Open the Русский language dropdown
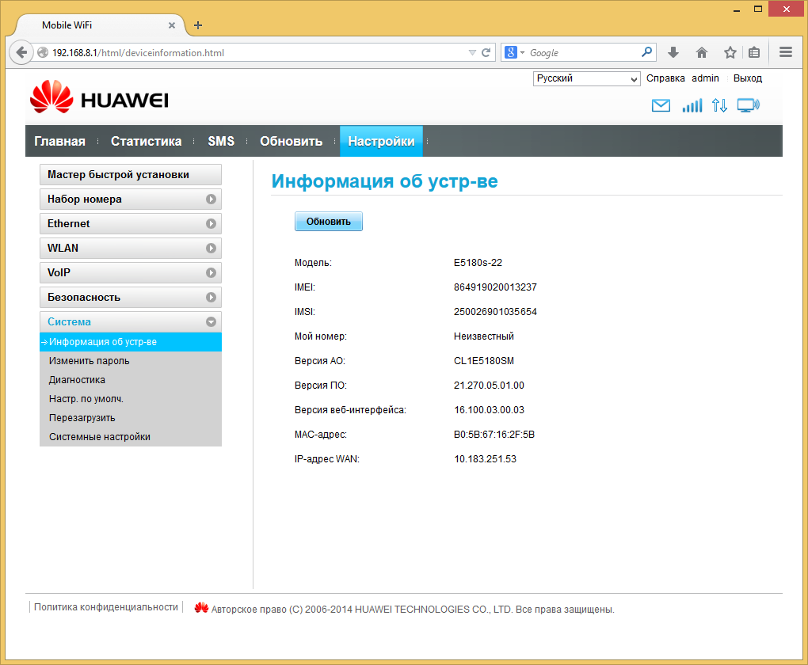 [x=586, y=78]
